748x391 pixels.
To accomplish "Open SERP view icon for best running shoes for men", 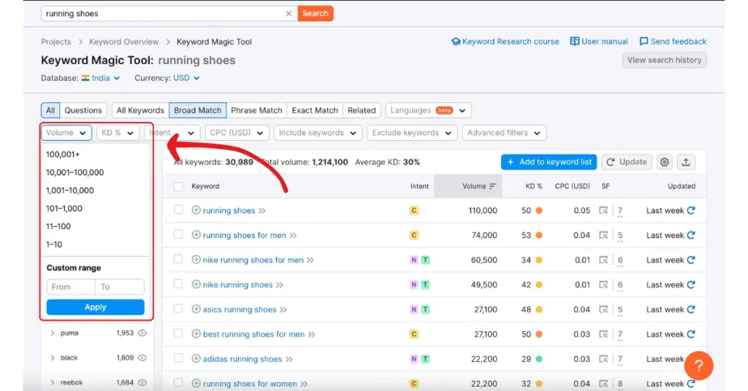I will (603, 334).
